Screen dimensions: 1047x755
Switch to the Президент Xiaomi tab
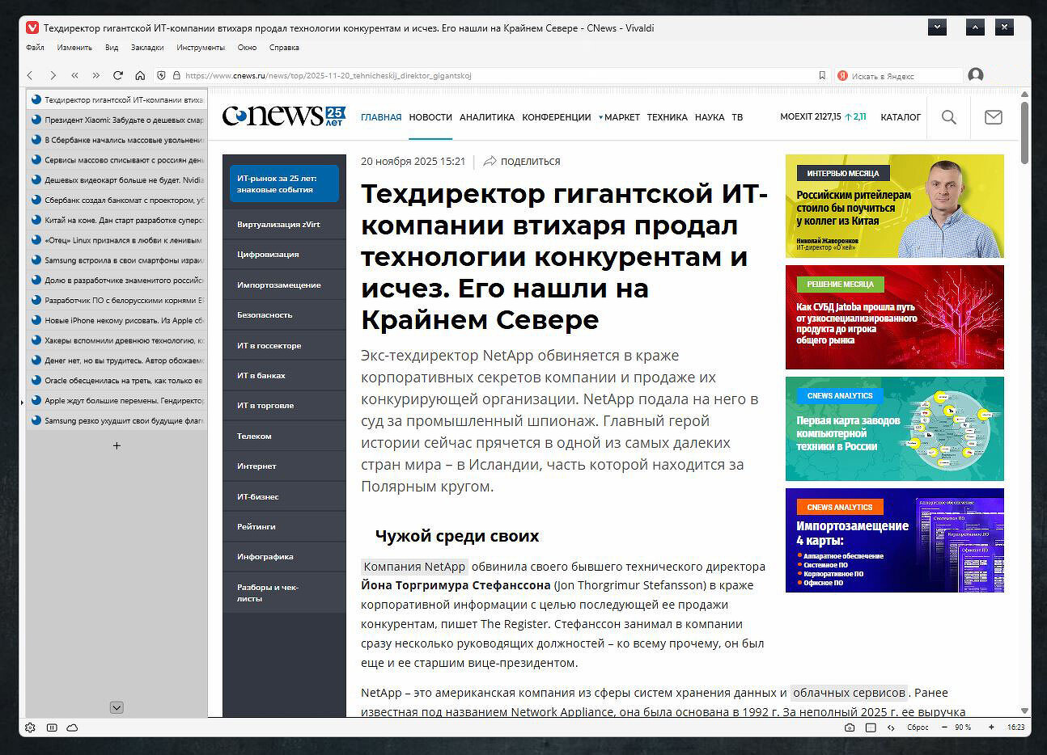tap(117, 120)
